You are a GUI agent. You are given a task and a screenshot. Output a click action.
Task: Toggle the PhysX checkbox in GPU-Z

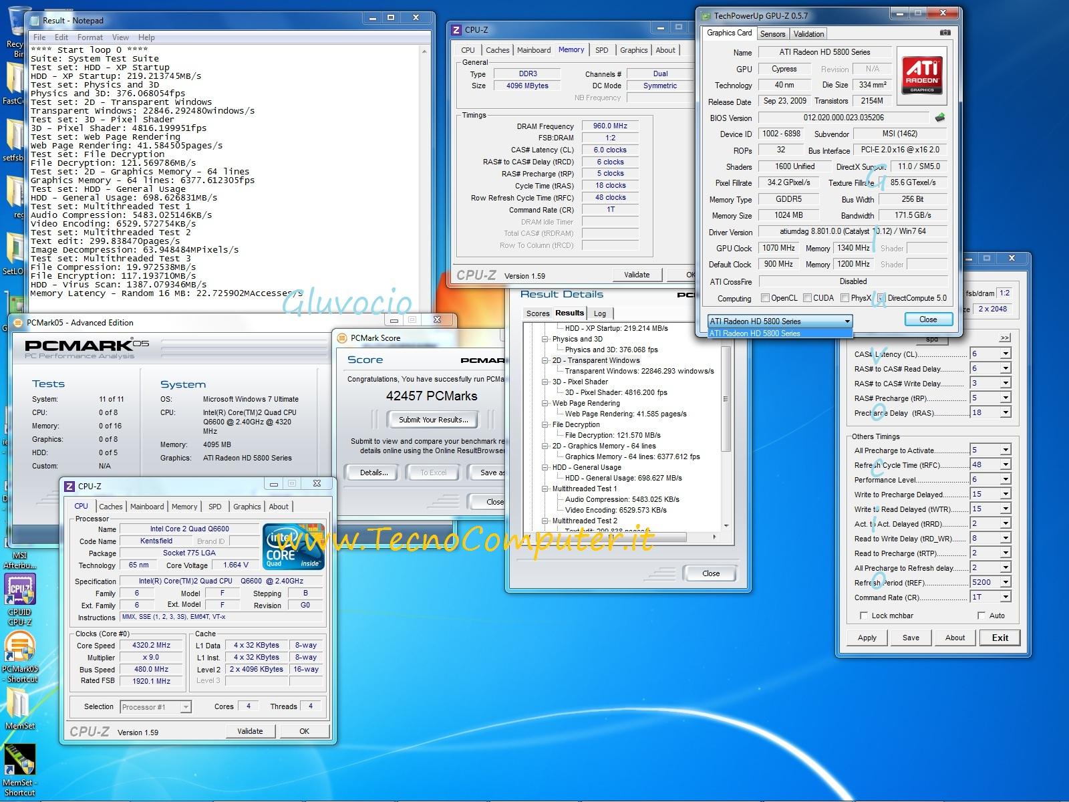pos(845,298)
